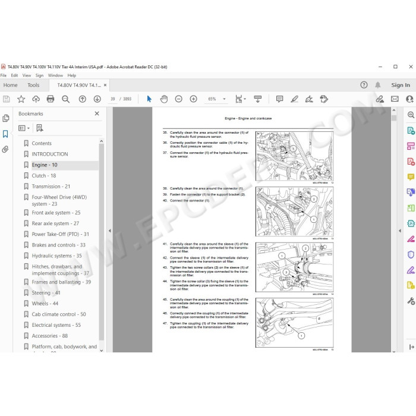Open notifications bell icon

point(378,85)
